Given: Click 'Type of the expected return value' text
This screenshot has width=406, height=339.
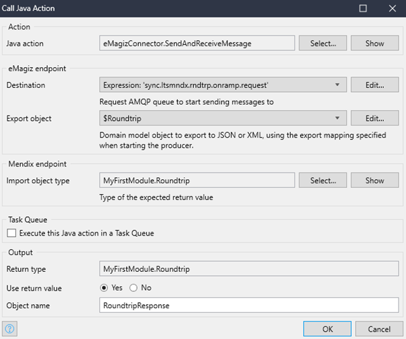Looking at the screenshot, I should [x=156, y=197].
